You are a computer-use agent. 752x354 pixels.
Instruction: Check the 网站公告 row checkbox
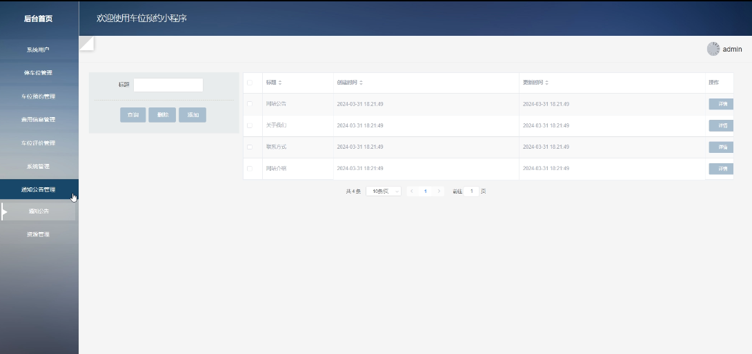pyautogui.click(x=249, y=104)
